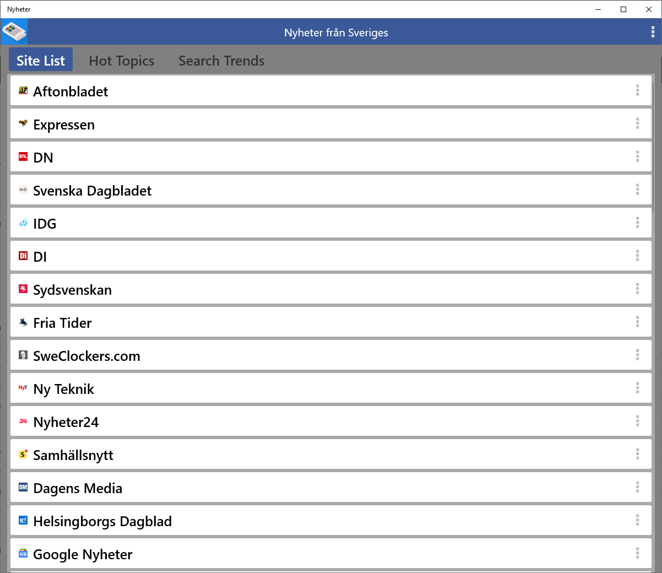Open more options for Aftonbladet
Image resolution: width=662 pixels, height=573 pixels.
click(x=637, y=90)
